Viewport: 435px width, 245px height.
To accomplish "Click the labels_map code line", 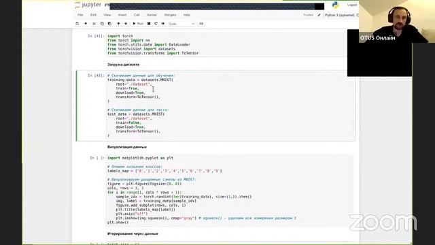I will pyautogui.click(x=164, y=171).
